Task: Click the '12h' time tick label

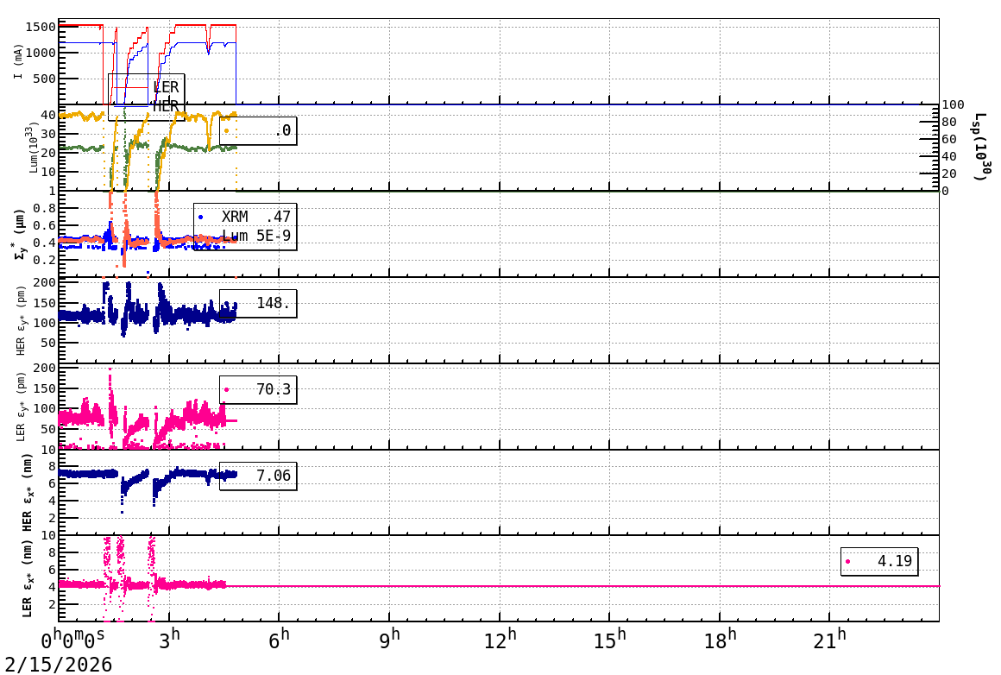Action: point(500,640)
